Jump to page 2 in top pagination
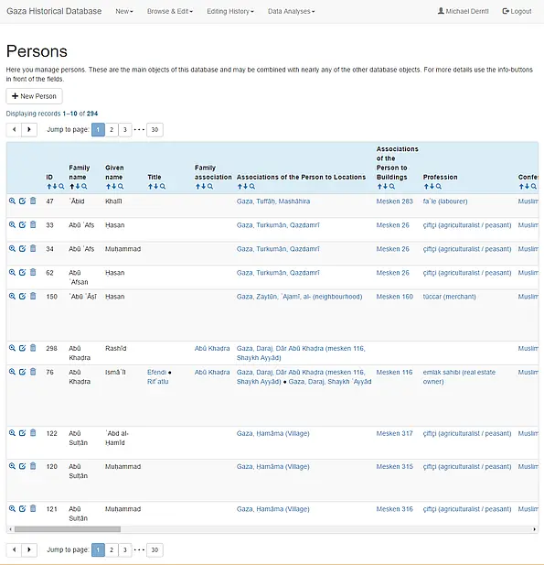Image resolution: width=544 pixels, height=565 pixels. [112, 130]
